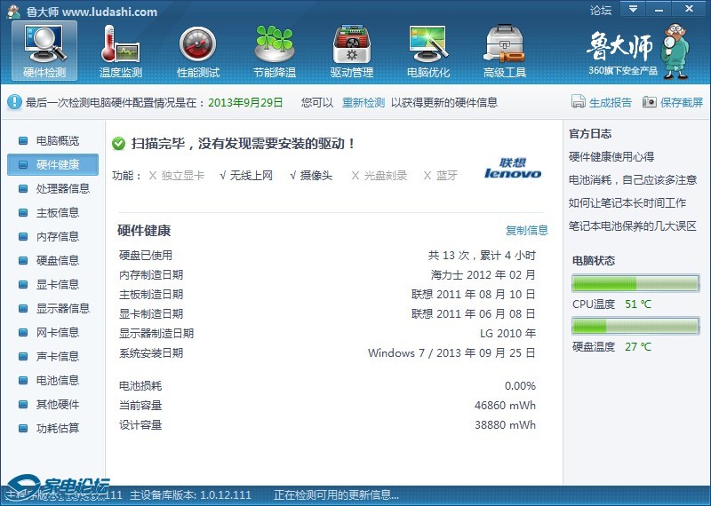
Task: Open the 论坛 forum link
Action: tap(601, 11)
